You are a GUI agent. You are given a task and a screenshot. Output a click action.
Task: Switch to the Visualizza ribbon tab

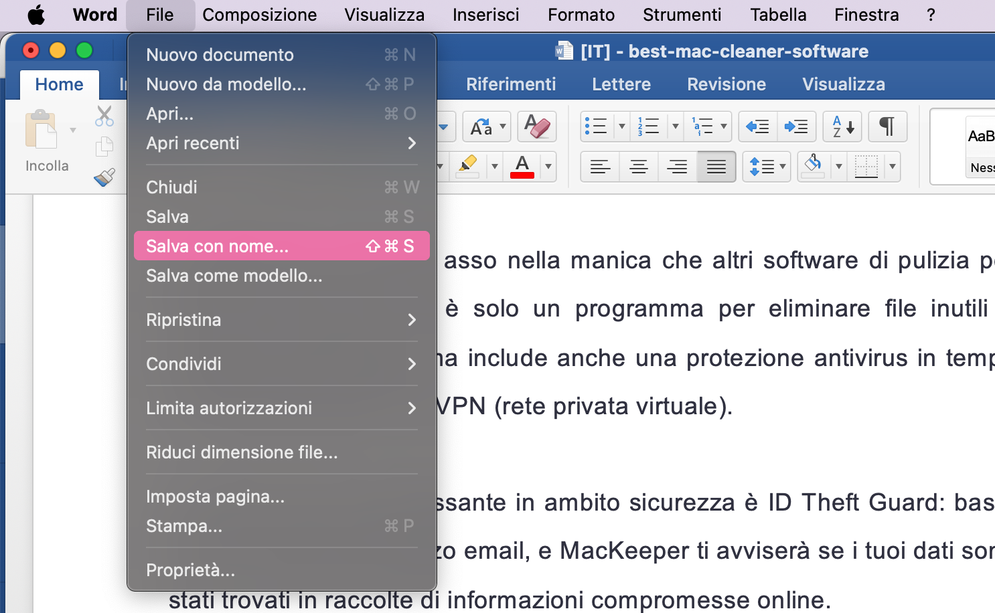tap(844, 84)
